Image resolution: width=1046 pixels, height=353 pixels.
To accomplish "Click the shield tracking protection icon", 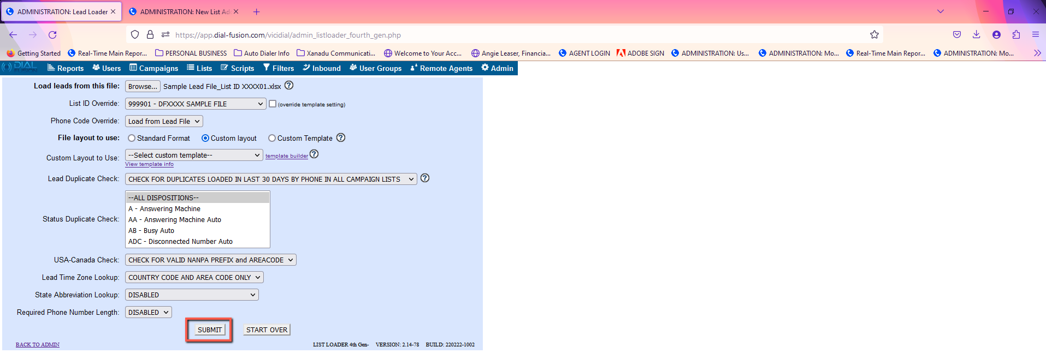I will 135,34.
